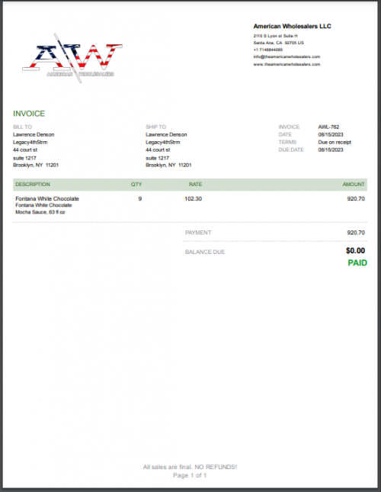This screenshot has height=492, width=381.
Task: Click the payment amount 920.70
Action: 356,233
